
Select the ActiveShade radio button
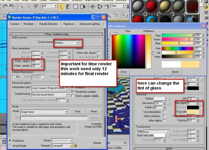pyautogui.click(x=10, y=146)
